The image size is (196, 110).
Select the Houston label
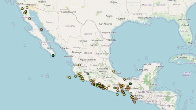(120, 19)
